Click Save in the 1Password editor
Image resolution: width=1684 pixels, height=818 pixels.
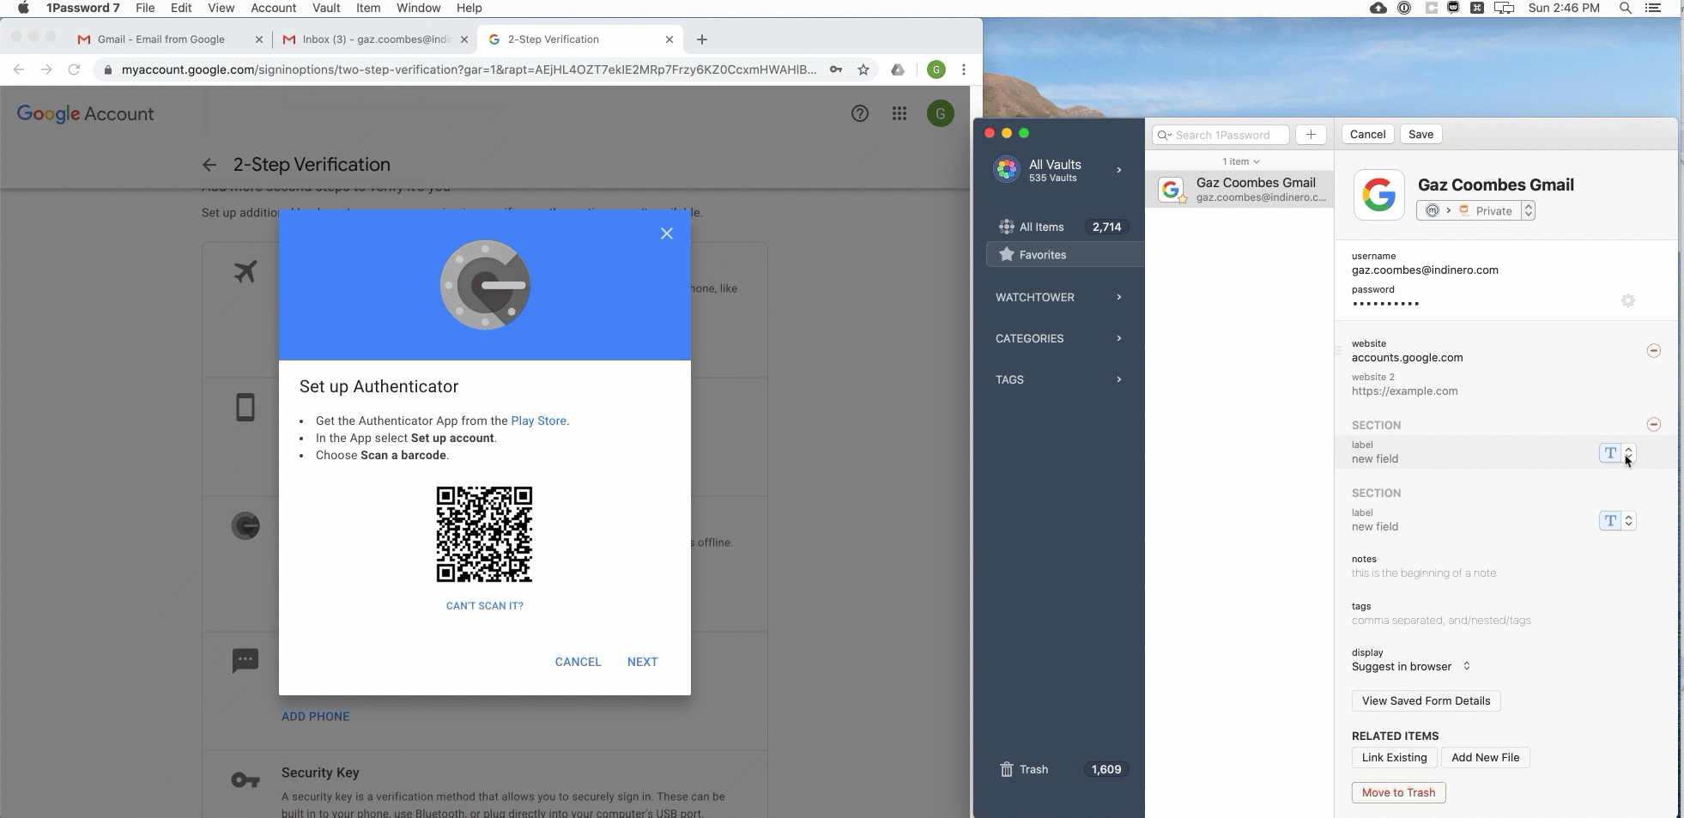1420,135
